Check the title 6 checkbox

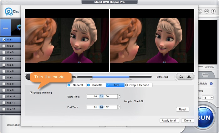4,71
